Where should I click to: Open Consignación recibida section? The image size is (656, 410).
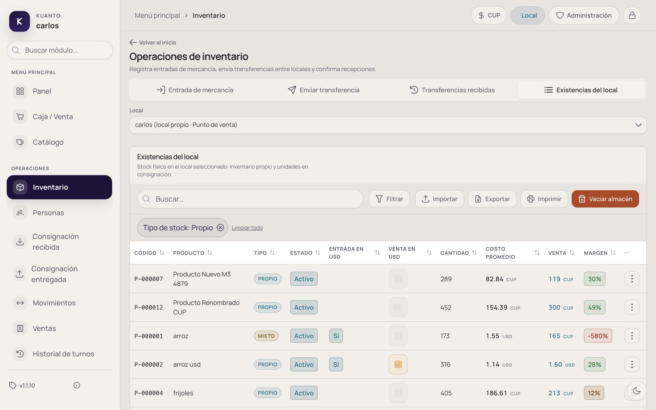59,242
